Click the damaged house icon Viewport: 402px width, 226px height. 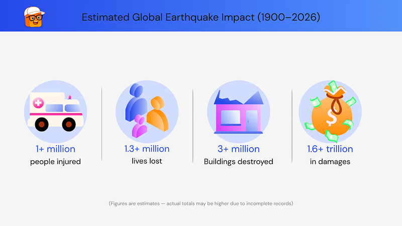click(239, 111)
